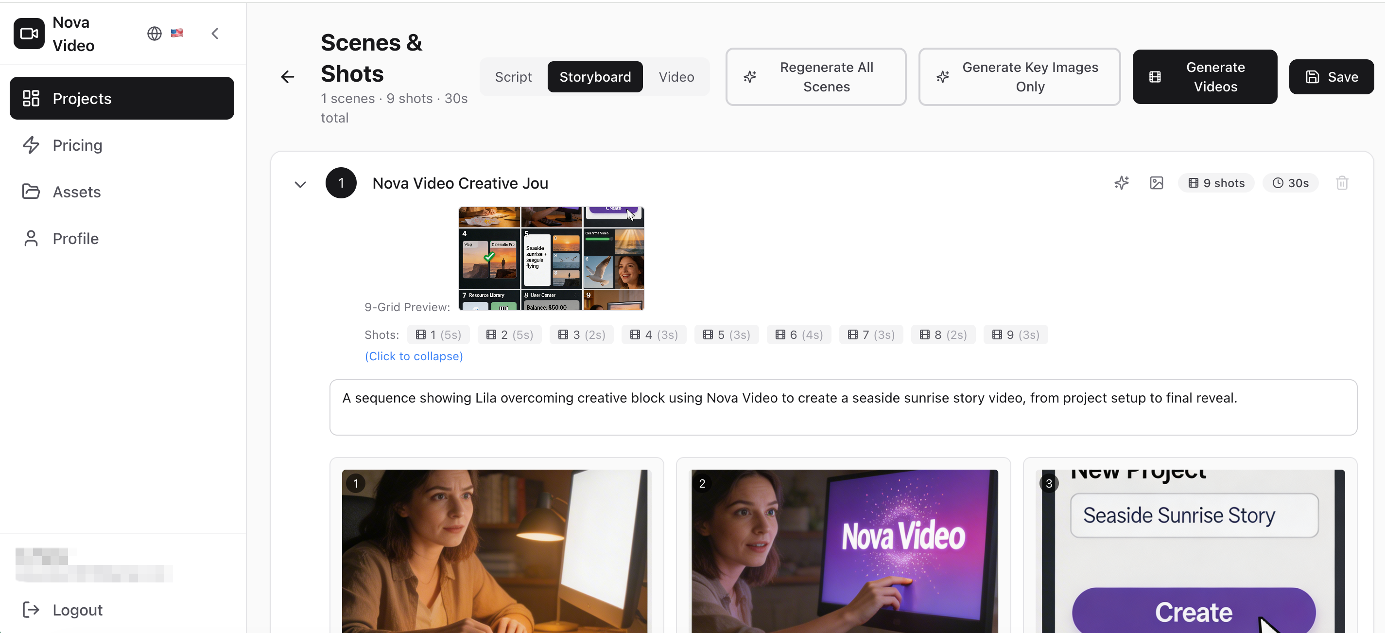This screenshot has height=633, width=1385.
Task: Collapse shots via Click to collapse link
Action: click(414, 356)
